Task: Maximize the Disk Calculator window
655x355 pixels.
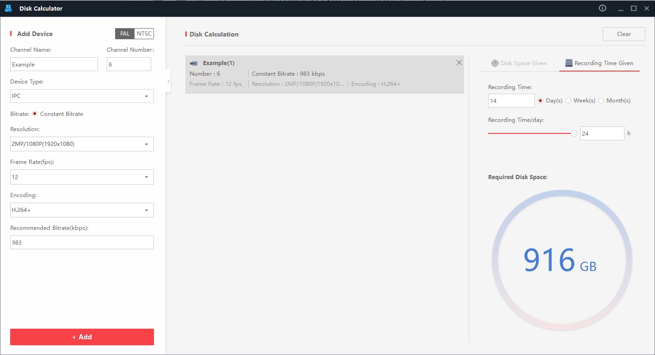Action: [634, 8]
